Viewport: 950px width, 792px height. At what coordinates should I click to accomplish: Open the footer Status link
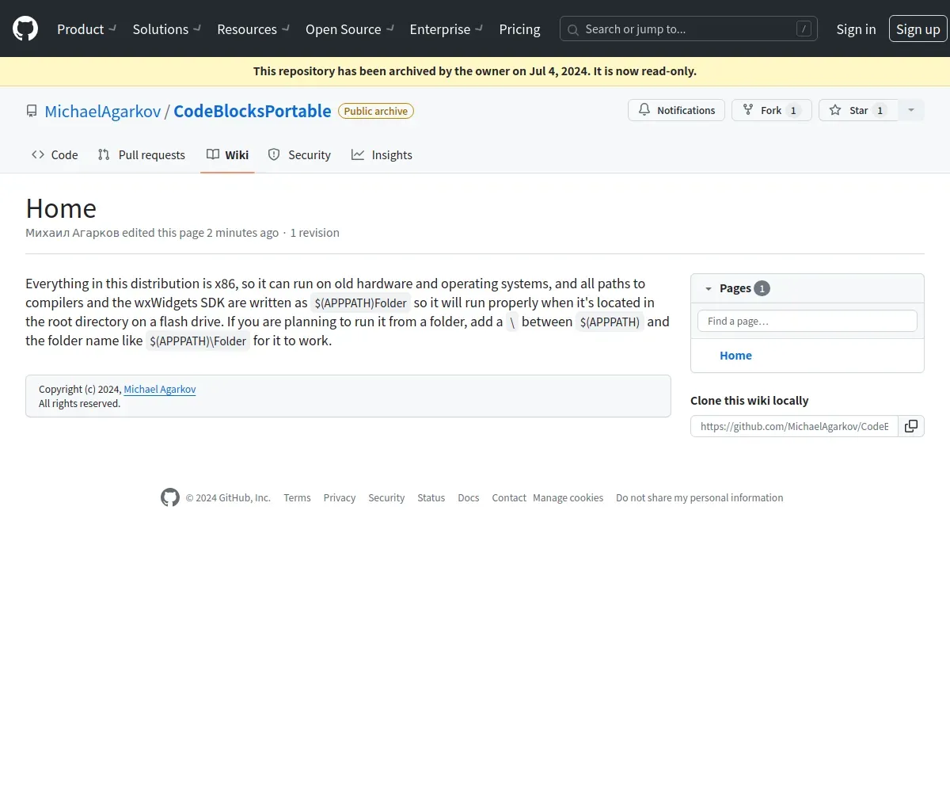tap(431, 498)
